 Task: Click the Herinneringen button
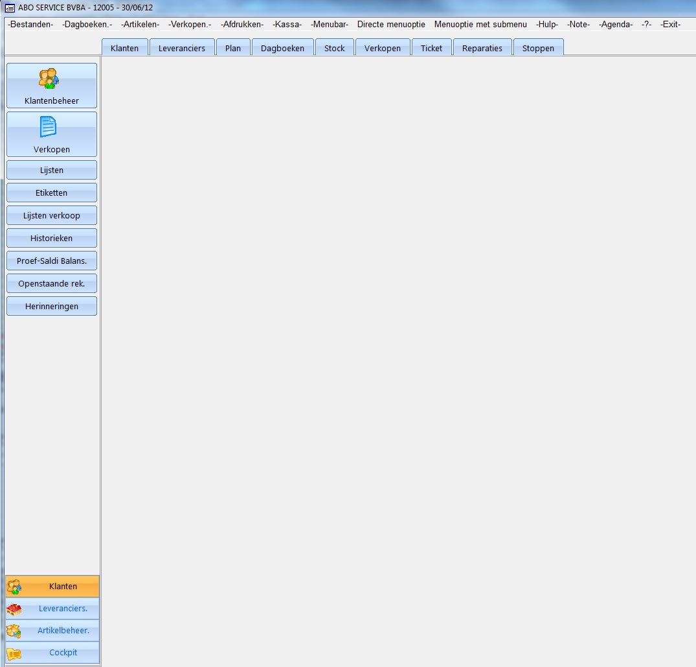52,306
